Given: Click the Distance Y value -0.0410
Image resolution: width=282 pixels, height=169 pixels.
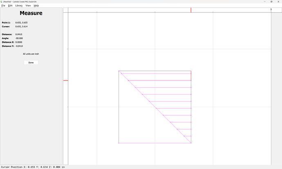Looking at the screenshot, I should point(19,46).
